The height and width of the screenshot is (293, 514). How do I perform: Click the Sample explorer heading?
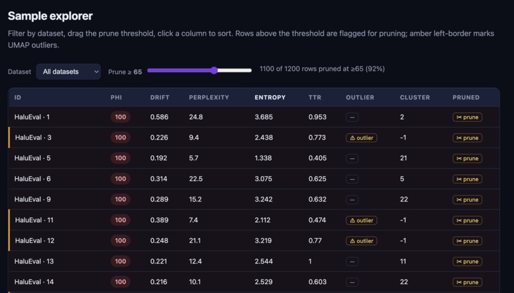tap(50, 16)
